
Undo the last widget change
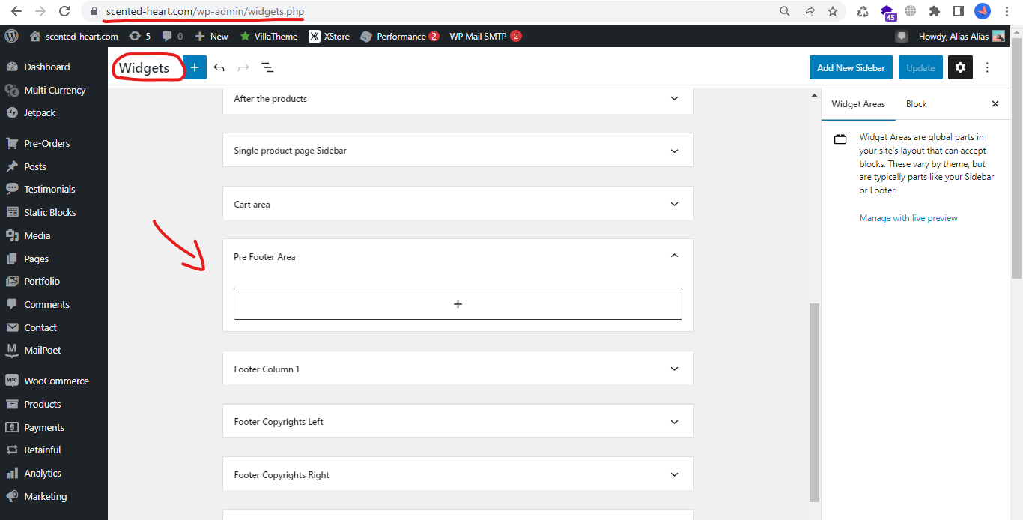219,67
